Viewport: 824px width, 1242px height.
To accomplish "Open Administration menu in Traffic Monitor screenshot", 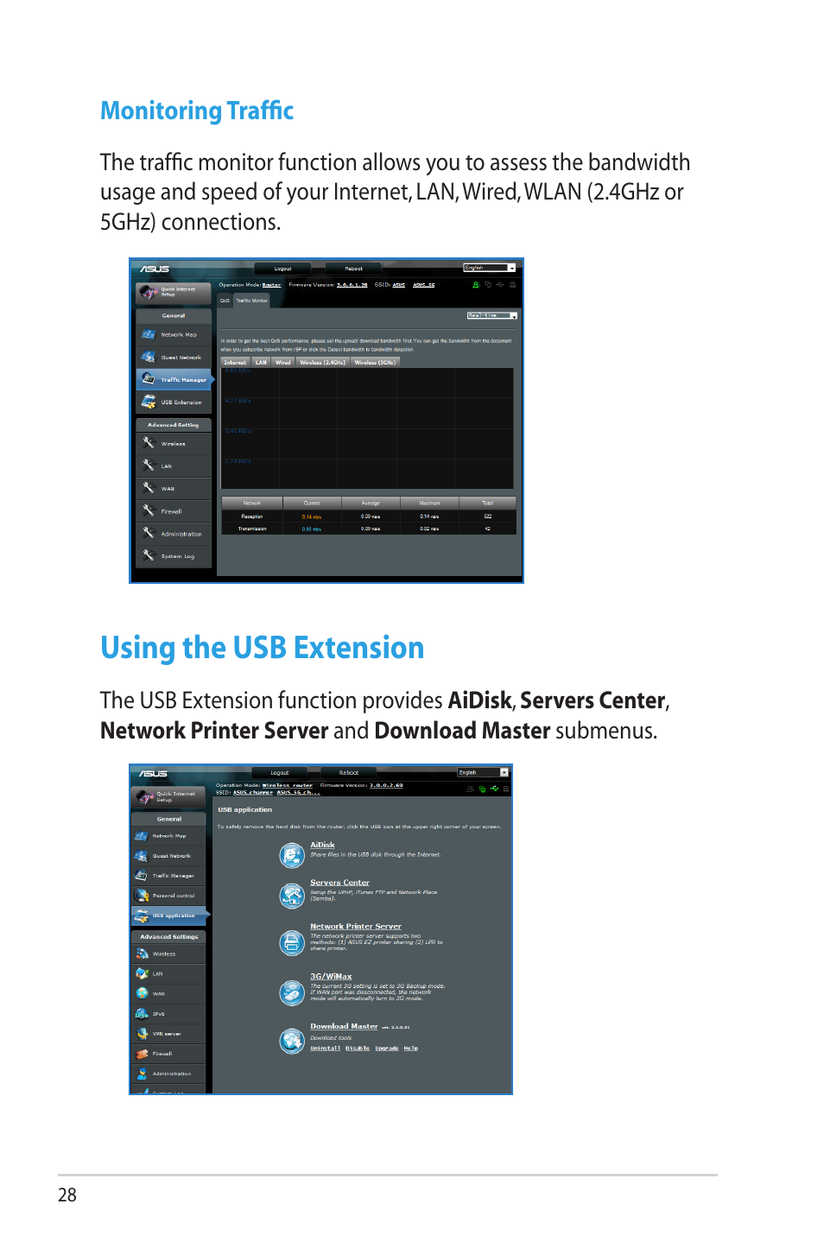I will click(x=173, y=533).
